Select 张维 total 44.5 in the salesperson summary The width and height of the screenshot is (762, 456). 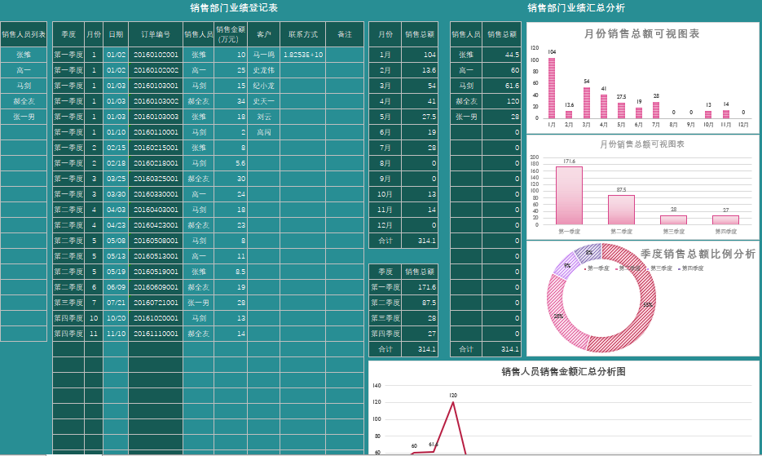click(x=501, y=55)
